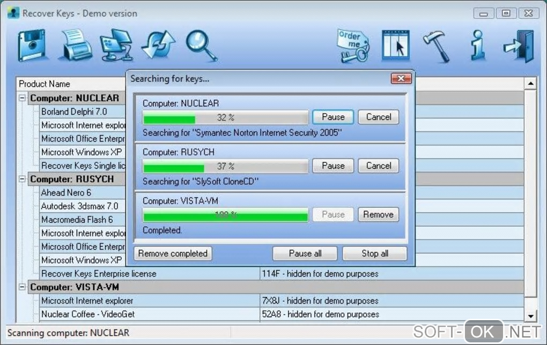
Task: Click the Scanning computer: NUCLEAR status text
Action: click(x=69, y=333)
